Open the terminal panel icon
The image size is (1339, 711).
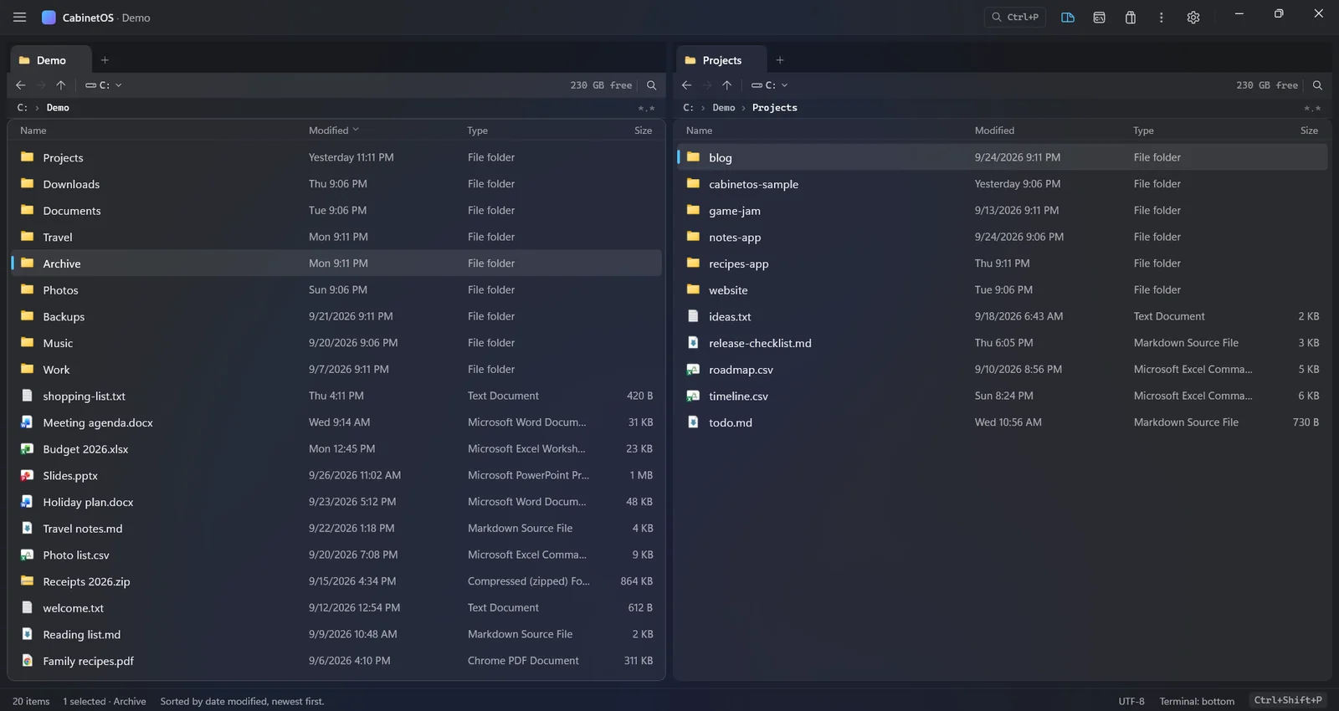[x=1099, y=17]
